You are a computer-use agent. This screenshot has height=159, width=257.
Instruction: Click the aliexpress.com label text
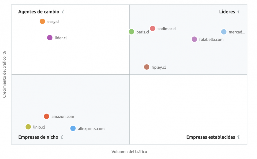91,129
